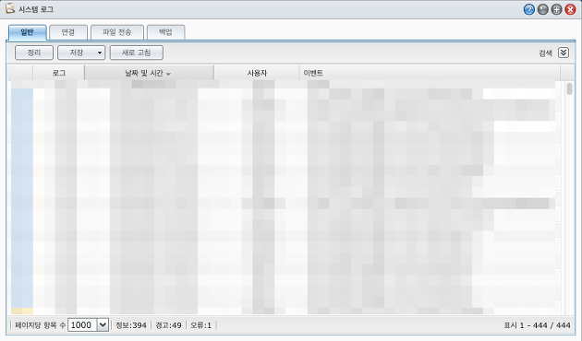Switch to the 일반 tab
This screenshot has height=341, width=582.
(27, 32)
